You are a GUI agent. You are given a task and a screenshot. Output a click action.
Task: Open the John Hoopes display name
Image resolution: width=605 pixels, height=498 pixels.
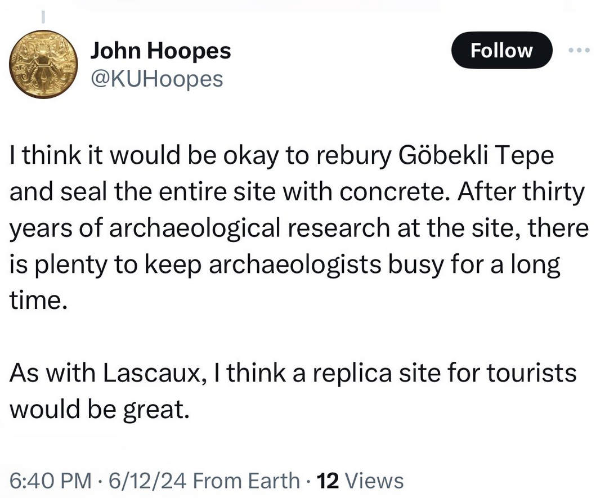(x=160, y=51)
